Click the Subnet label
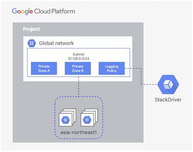 (79, 54)
